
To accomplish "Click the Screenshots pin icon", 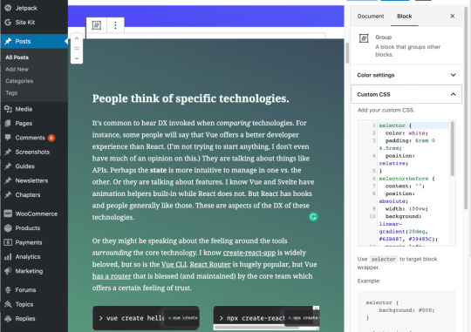I will [x=8, y=152].
